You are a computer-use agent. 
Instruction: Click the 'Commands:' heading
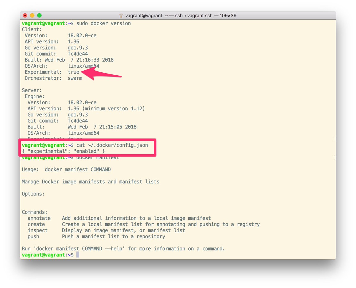click(x=35, y=212)
